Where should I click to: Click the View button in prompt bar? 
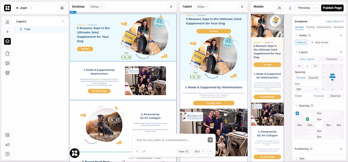(183, 151)
